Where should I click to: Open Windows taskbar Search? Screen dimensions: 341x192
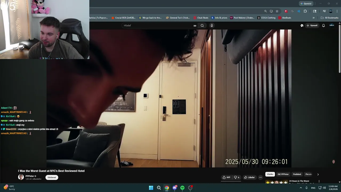159,188
